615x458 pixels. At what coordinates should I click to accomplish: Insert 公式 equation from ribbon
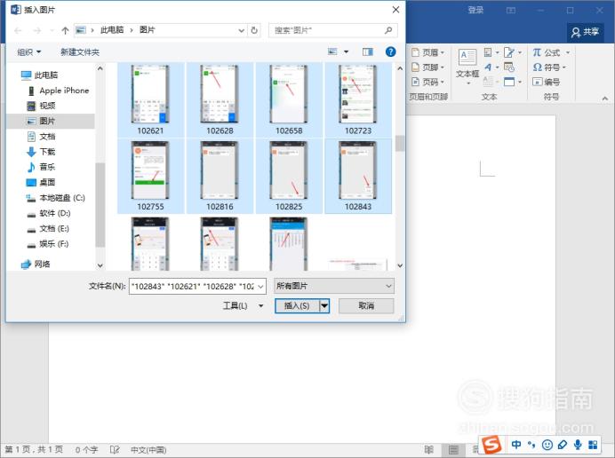tap(551, 52)
